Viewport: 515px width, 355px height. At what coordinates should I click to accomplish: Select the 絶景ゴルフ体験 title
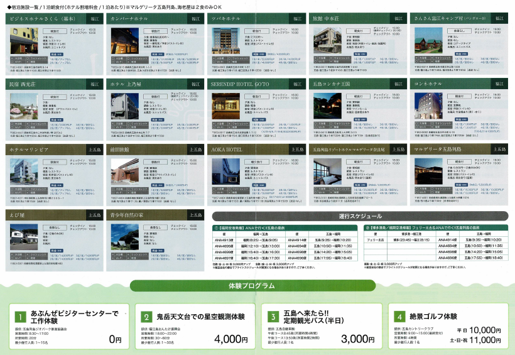pos(433,317)
